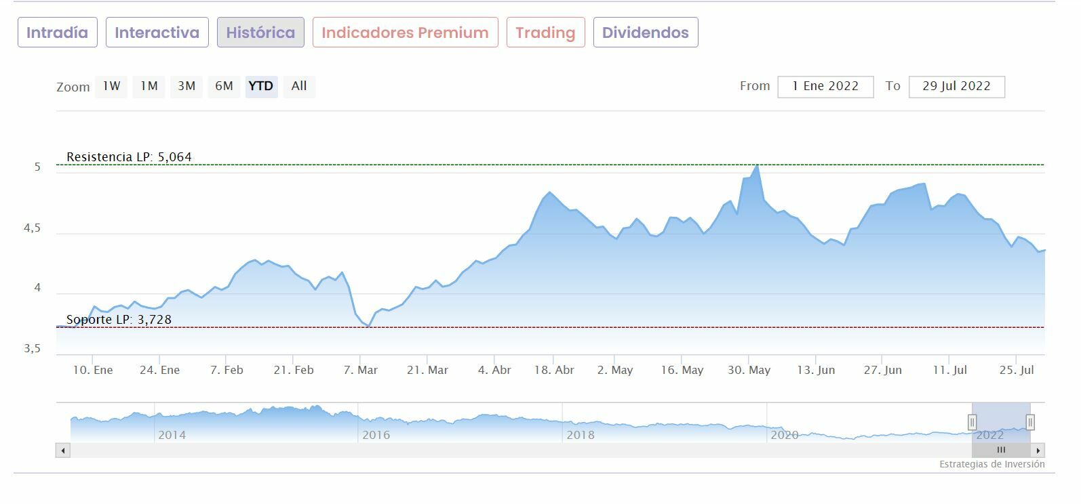Grab the left navigator range handle

(972, 422)
